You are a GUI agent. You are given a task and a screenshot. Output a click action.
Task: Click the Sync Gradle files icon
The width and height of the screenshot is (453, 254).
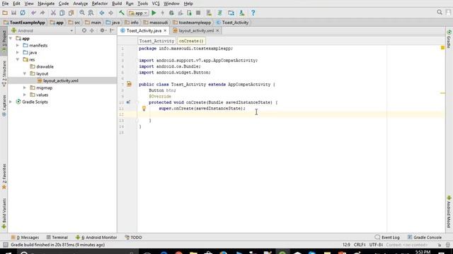(x=220, y=13)
